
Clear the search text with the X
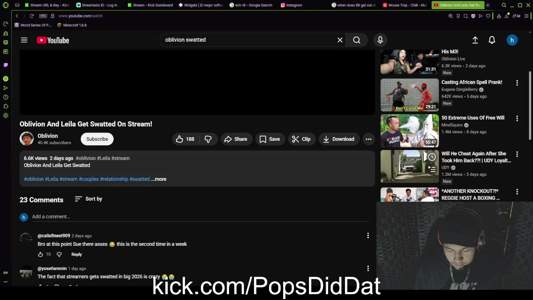[x=340, y=40]
